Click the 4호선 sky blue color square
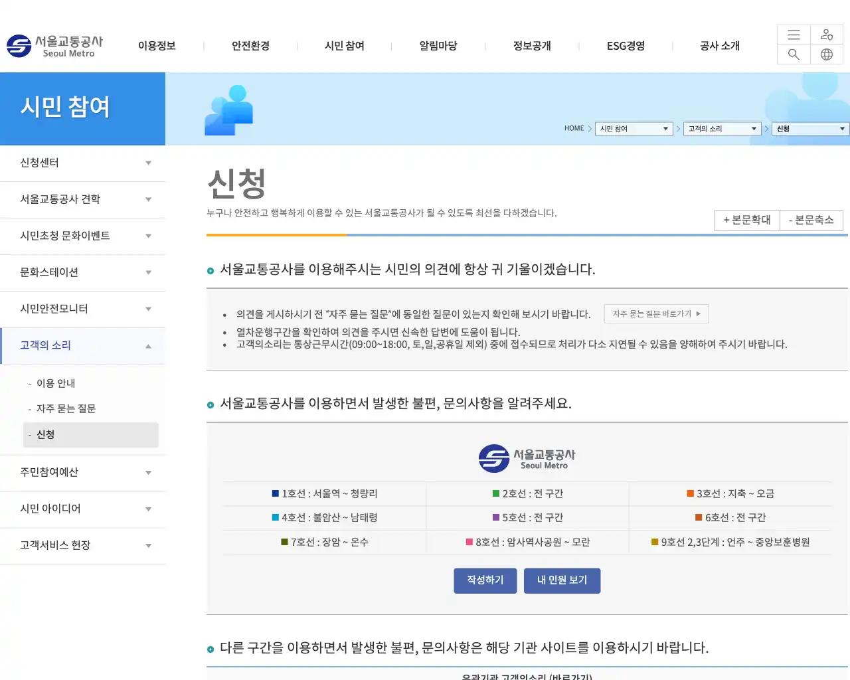 coord(276,517)
